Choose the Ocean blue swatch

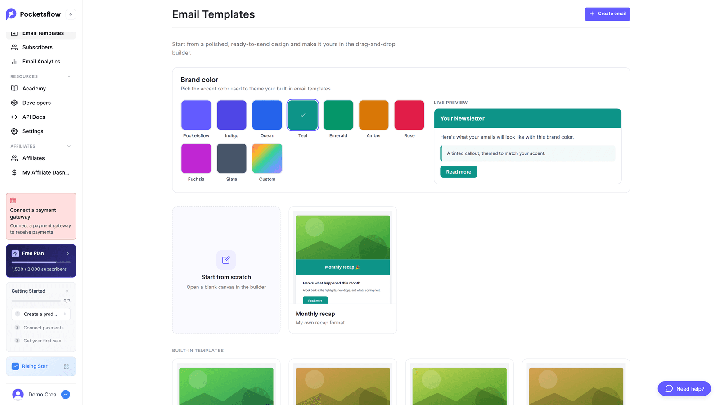pyautogui.click(x=267, y=115)
